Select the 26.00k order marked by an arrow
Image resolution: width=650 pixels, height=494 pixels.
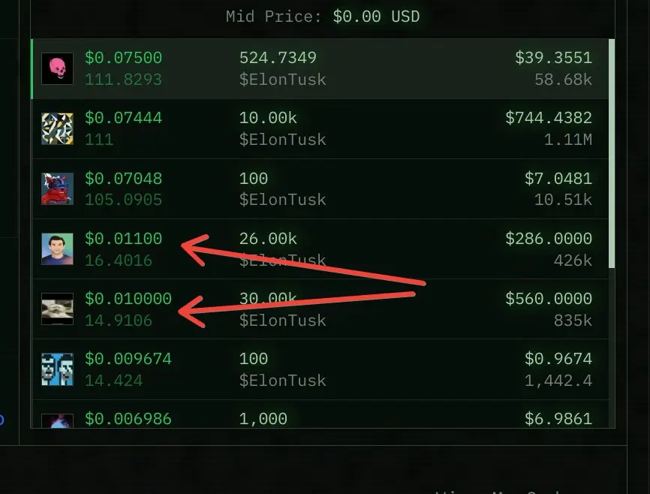coord(323,249)
